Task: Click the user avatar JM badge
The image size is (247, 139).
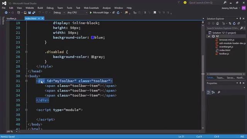Action: point(244,8)
